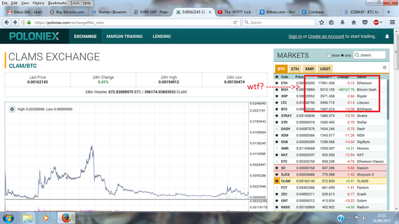Click the markets search field containing steem
Viewport: 399px width, 224px height.
coord(369,55)
